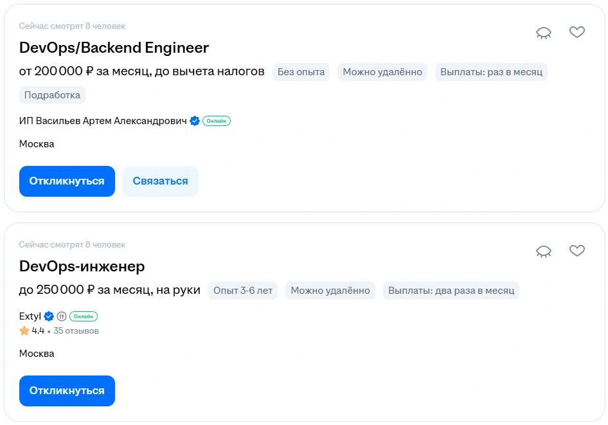Screen dimensions: 608x425
Task: Hide the DevOps/Backend Engineer vacancy via eye icon
Action: coord(543,32)
